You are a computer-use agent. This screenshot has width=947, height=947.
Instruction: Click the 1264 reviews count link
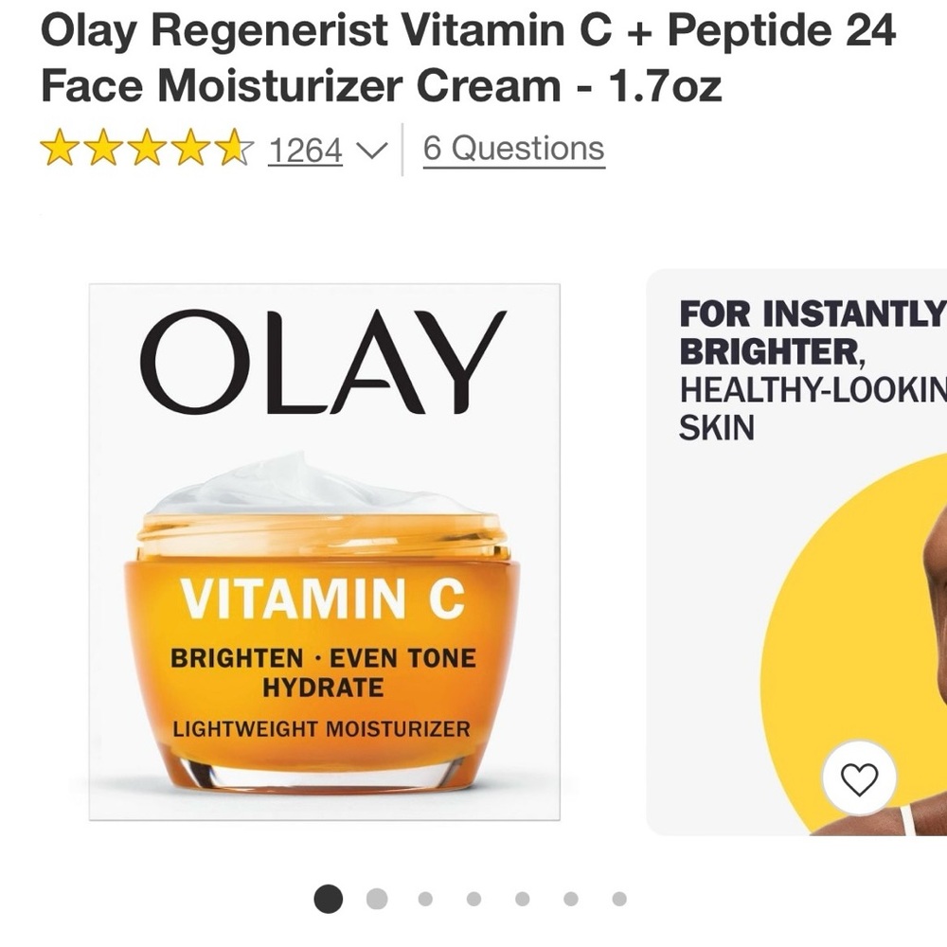[x=305, y=149]
